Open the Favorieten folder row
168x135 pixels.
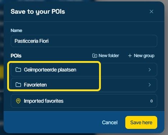84,85
